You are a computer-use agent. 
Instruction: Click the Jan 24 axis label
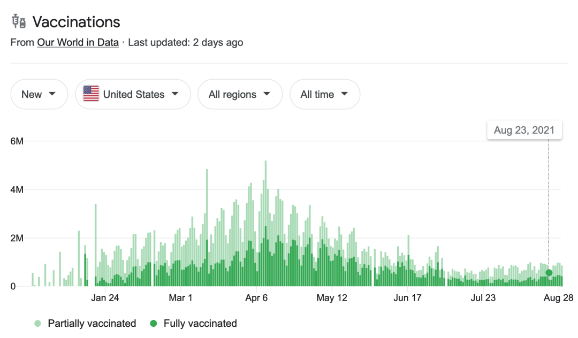pyautogui.click(x=105, y=298)
